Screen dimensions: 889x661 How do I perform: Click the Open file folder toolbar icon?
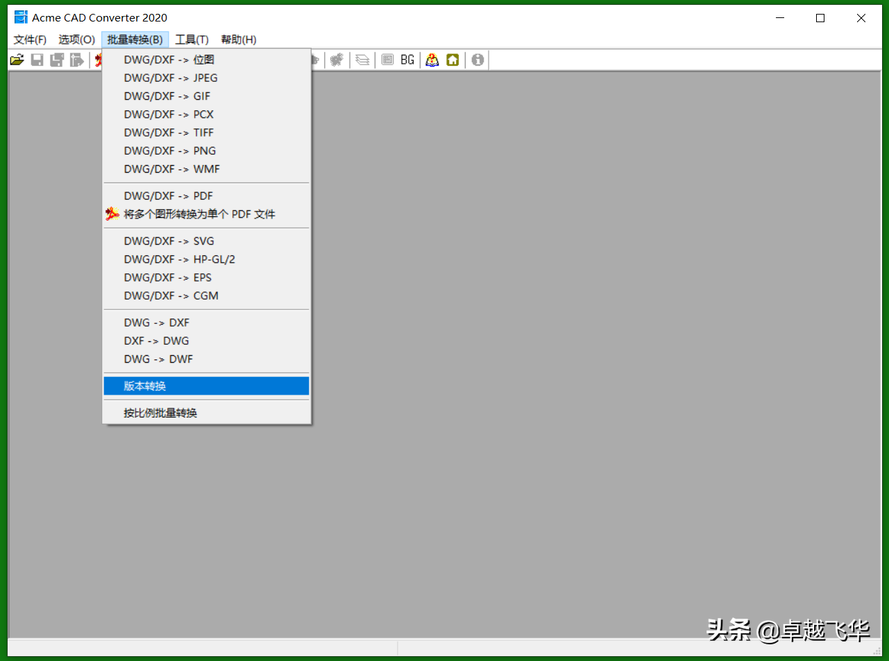pos(17,60)
